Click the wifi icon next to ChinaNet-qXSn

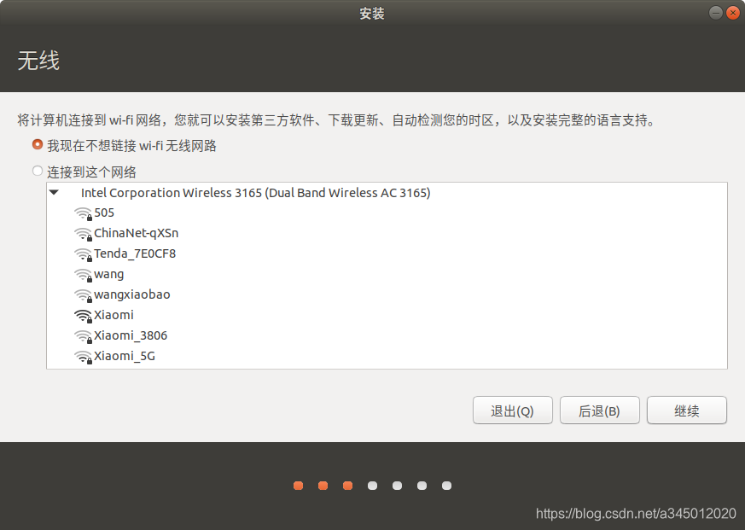coord(83,235)
